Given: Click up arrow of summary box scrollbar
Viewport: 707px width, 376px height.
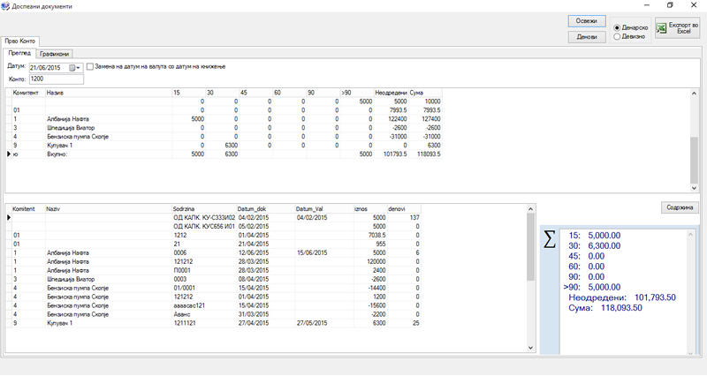Looking at the screenshot, I should pos(690,234).
